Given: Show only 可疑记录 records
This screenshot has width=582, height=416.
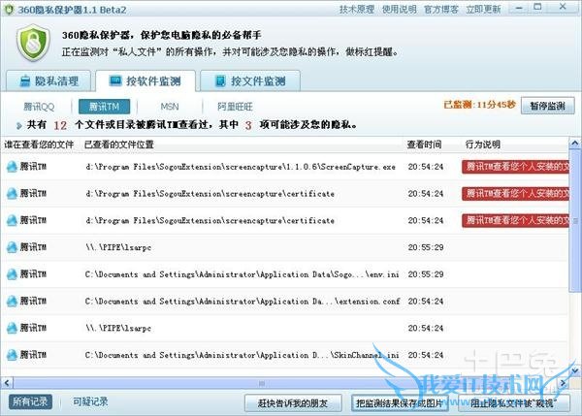Looking at the screenshot, I should (x=90, y=401).
